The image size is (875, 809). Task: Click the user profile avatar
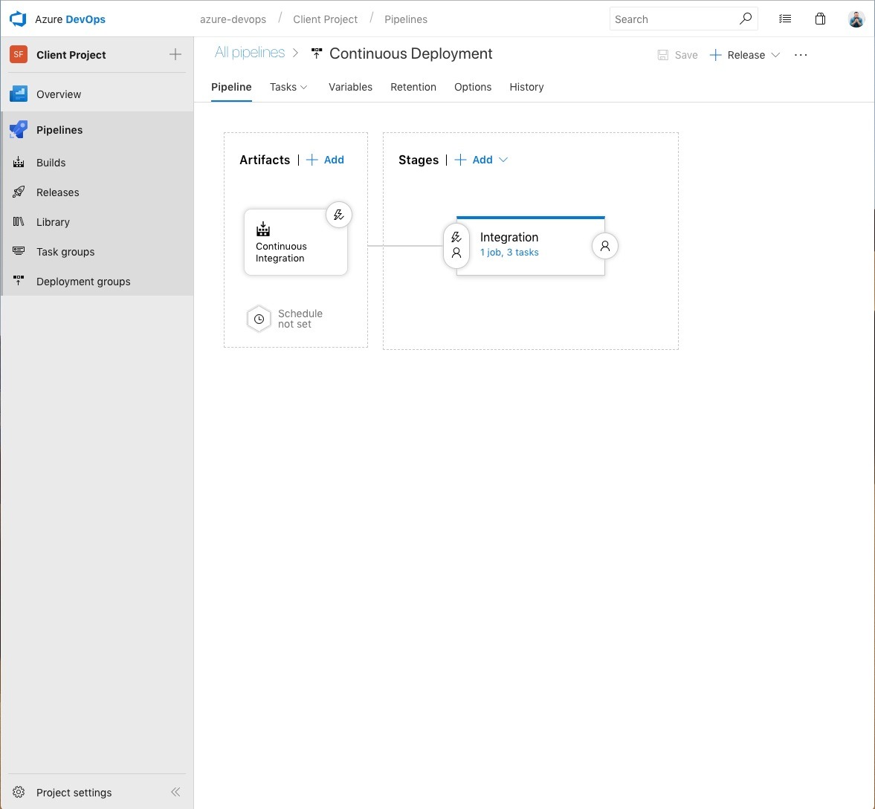856,19
